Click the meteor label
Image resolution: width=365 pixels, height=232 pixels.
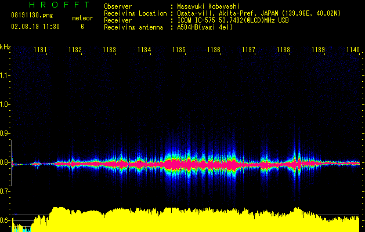pos(82,18)
